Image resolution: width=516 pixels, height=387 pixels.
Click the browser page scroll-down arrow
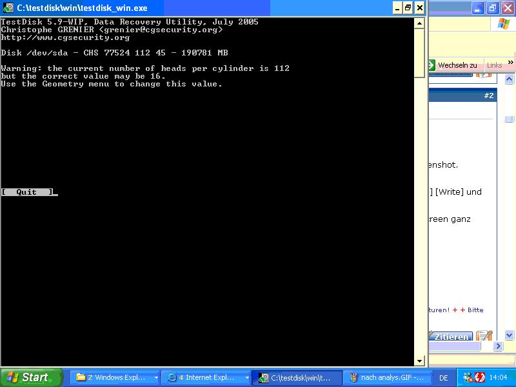509,335
